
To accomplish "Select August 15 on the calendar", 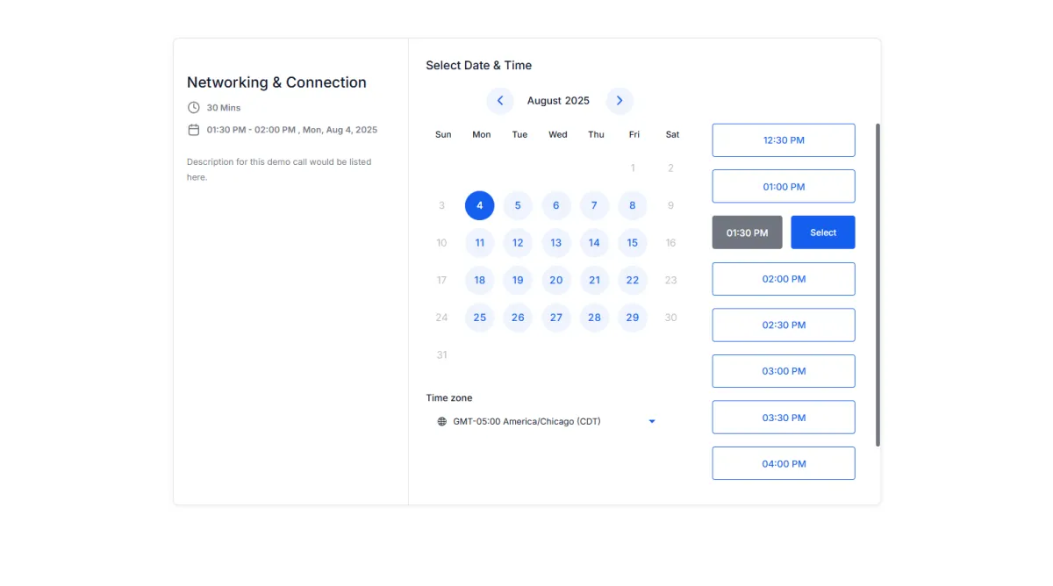I will pyautogui.click(x=633, y=243).
